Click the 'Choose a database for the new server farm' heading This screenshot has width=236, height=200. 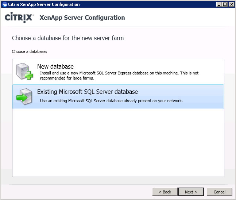click(68, 38)
